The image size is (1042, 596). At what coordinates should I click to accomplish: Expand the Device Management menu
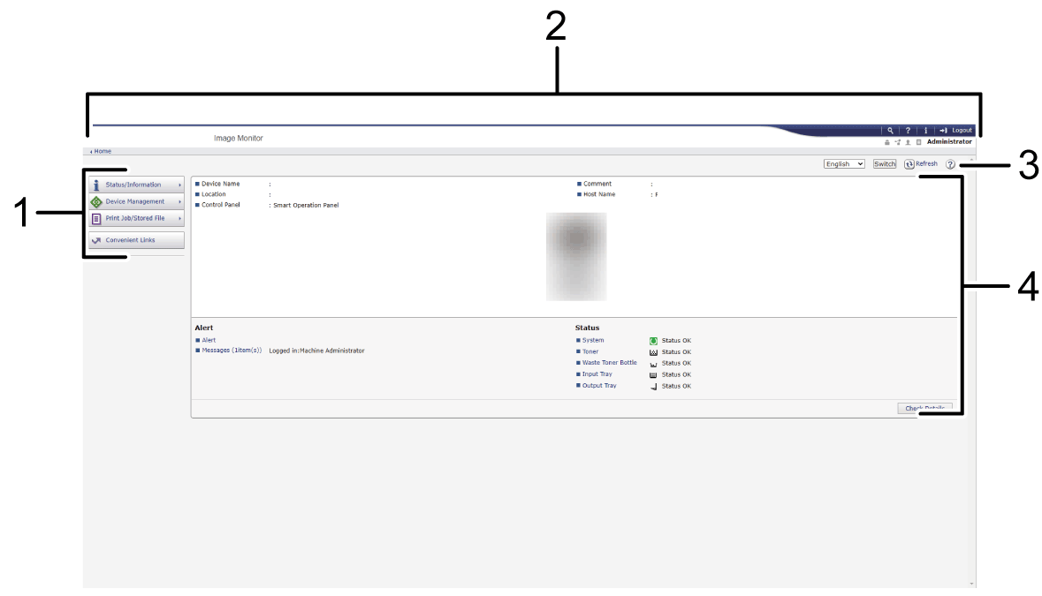coord(136,202)
